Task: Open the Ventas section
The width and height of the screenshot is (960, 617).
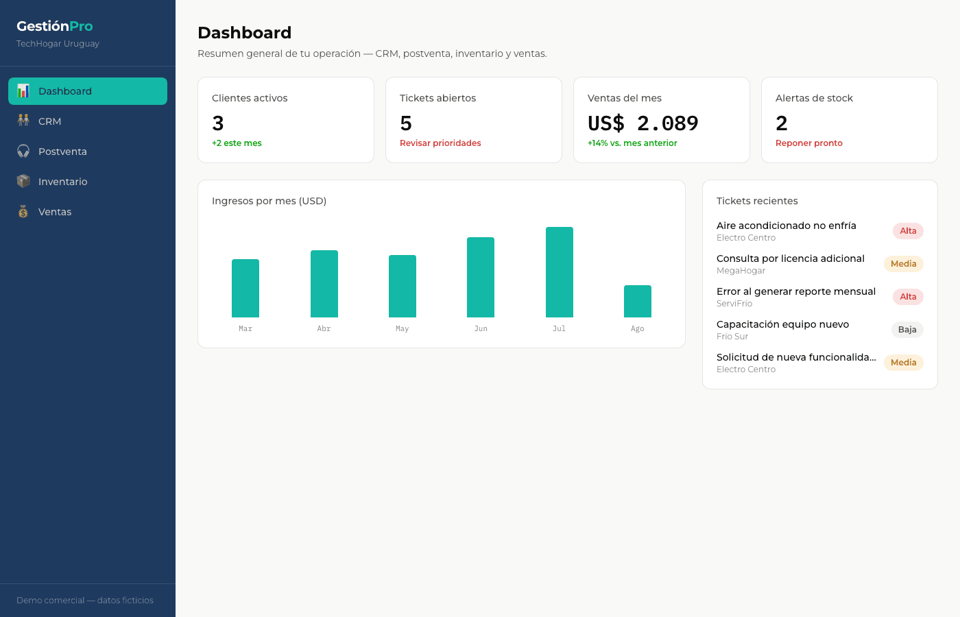Action: [88, 212]
